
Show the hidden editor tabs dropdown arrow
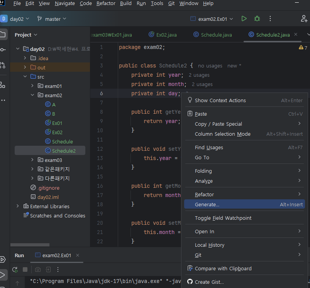click(x=308, y=34)
